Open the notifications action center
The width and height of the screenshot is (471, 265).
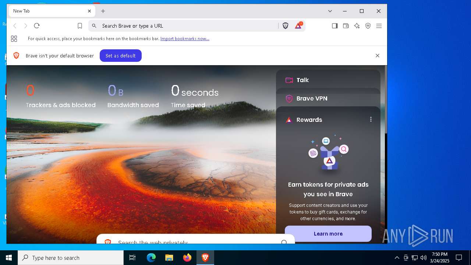pos(459,258)
